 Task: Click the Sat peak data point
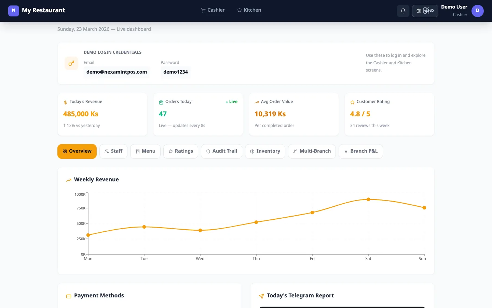click(x=368, y=199)
